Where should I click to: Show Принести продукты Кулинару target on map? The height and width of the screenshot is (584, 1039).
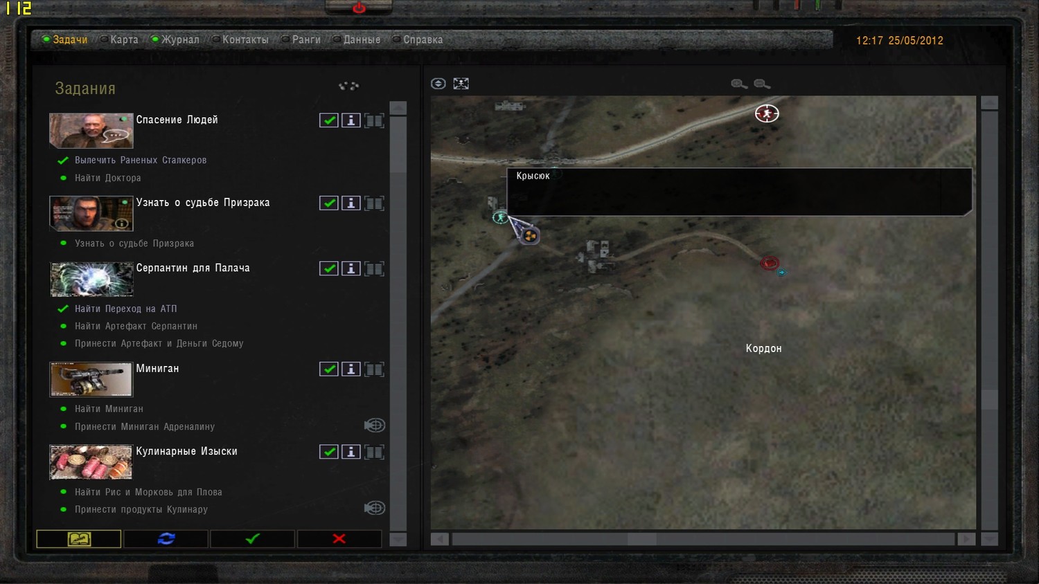(x=375, y=508)
